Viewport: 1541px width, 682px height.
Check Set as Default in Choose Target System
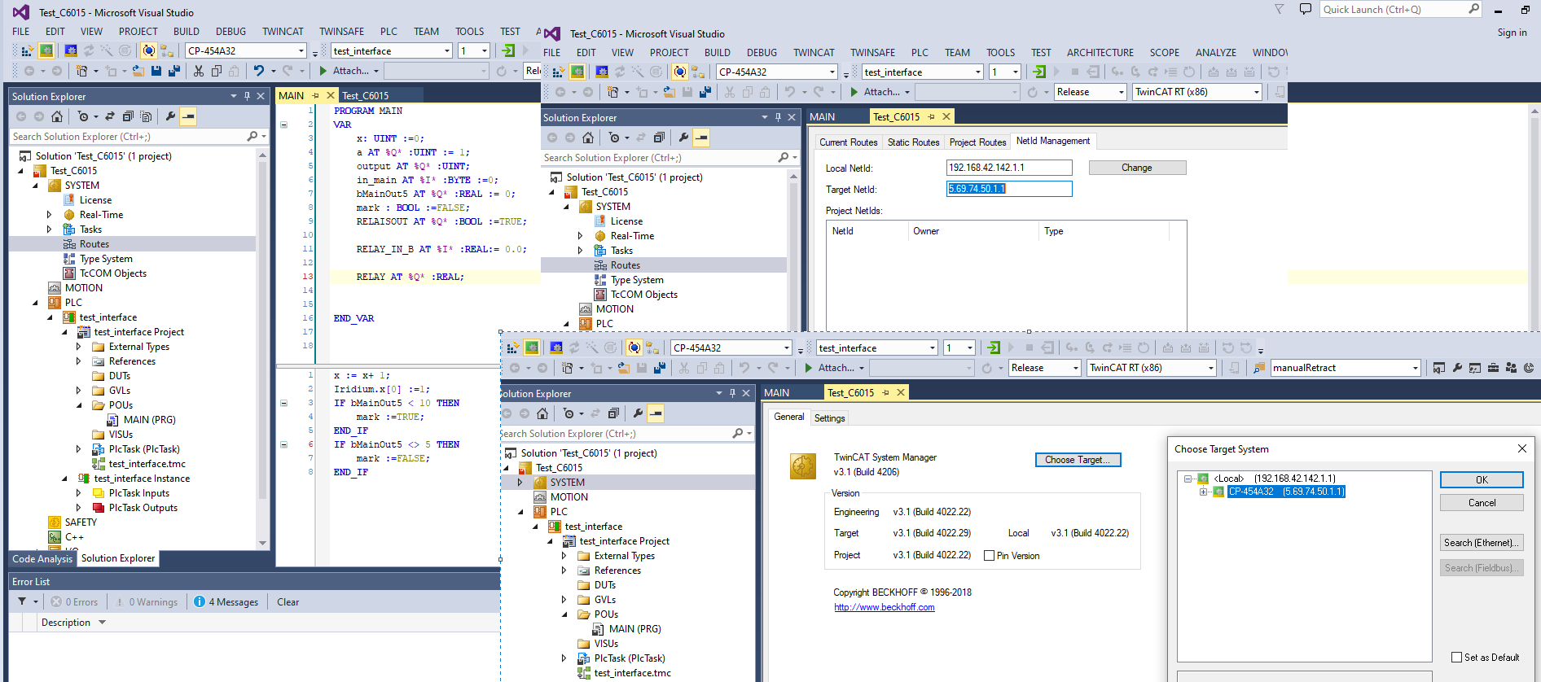point(1457,658)
